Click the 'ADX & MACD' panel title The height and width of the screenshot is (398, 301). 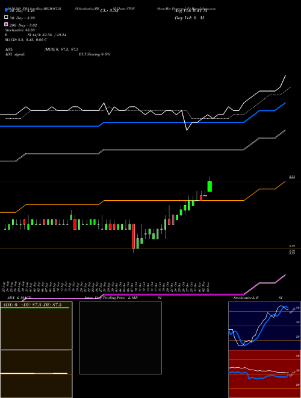click(19, 298)
